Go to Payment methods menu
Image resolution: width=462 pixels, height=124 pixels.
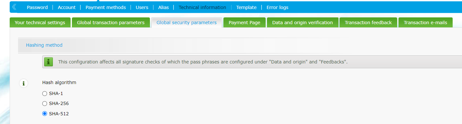(105, 7)
